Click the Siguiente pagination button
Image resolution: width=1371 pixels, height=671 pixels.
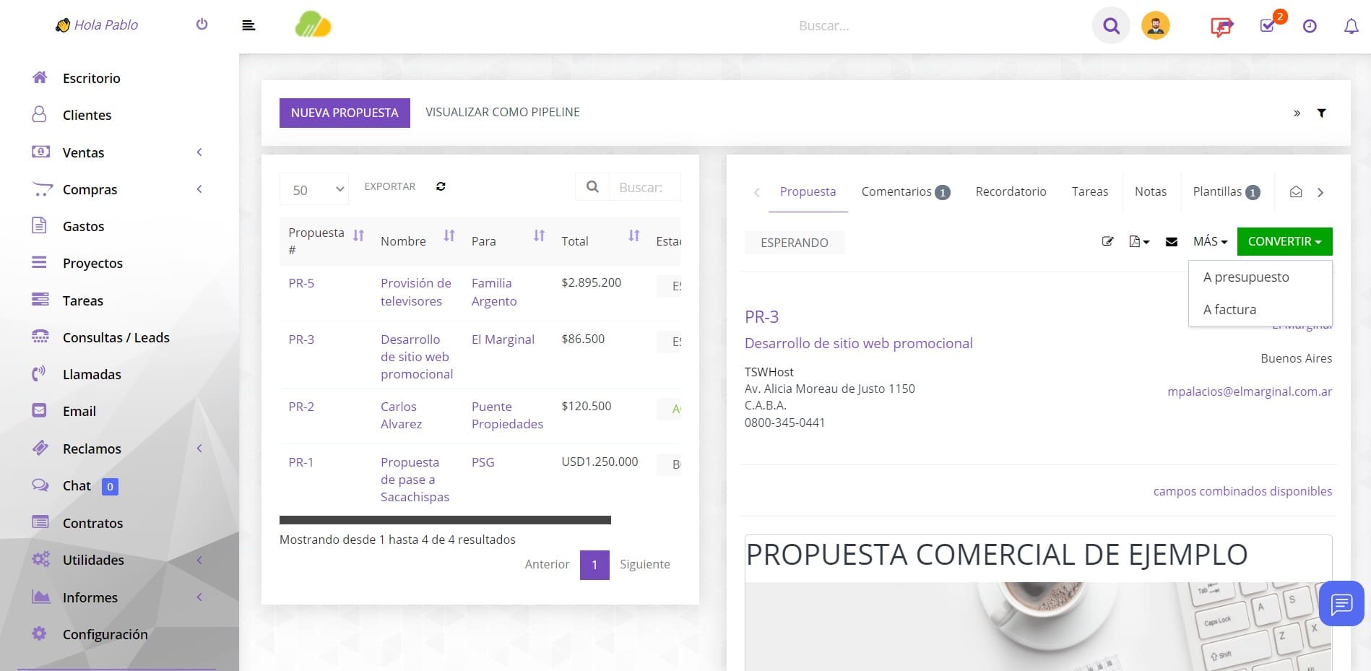point(645,564)
